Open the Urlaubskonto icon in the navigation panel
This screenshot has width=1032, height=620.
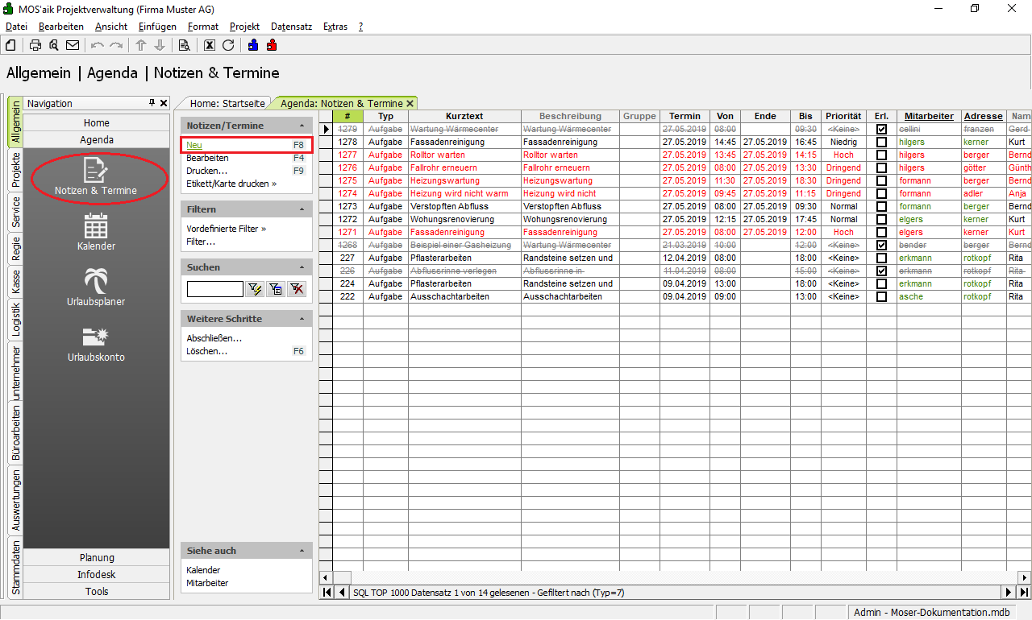click(96, 340)
